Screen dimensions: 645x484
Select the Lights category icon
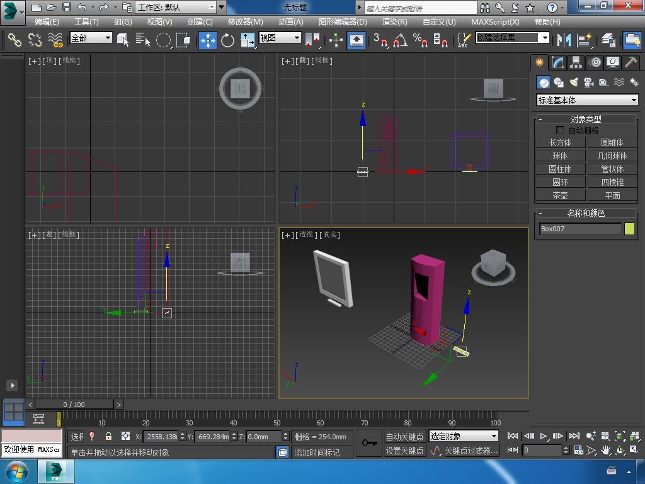pyautogui.click(x=574, y=83)
